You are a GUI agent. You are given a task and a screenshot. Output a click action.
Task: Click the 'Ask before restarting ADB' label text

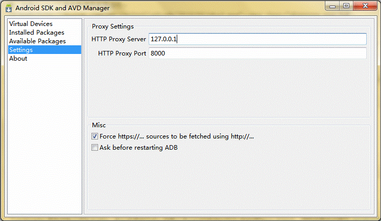point(138,148)
